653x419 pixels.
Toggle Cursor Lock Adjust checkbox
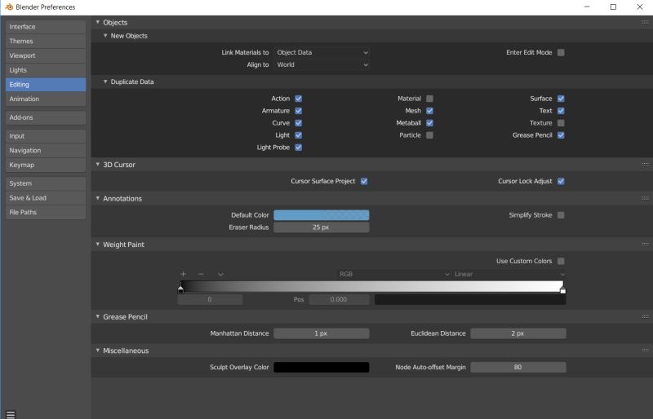pos(561,182)
